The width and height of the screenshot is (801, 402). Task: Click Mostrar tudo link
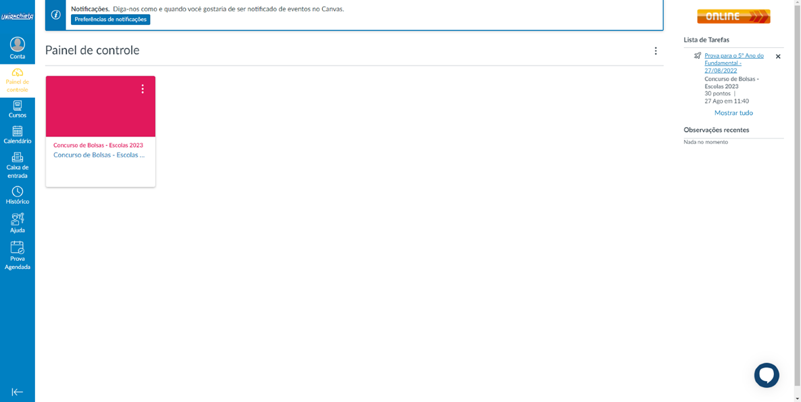click(x=733, y=113)
